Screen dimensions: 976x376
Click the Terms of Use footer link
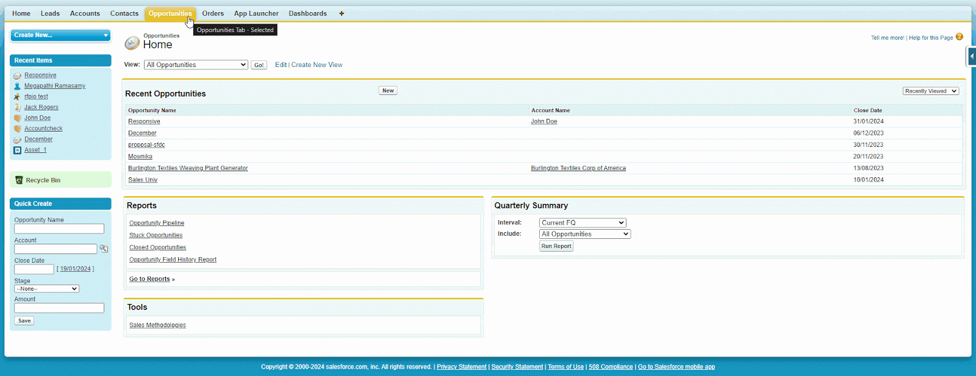coord(565,367)
